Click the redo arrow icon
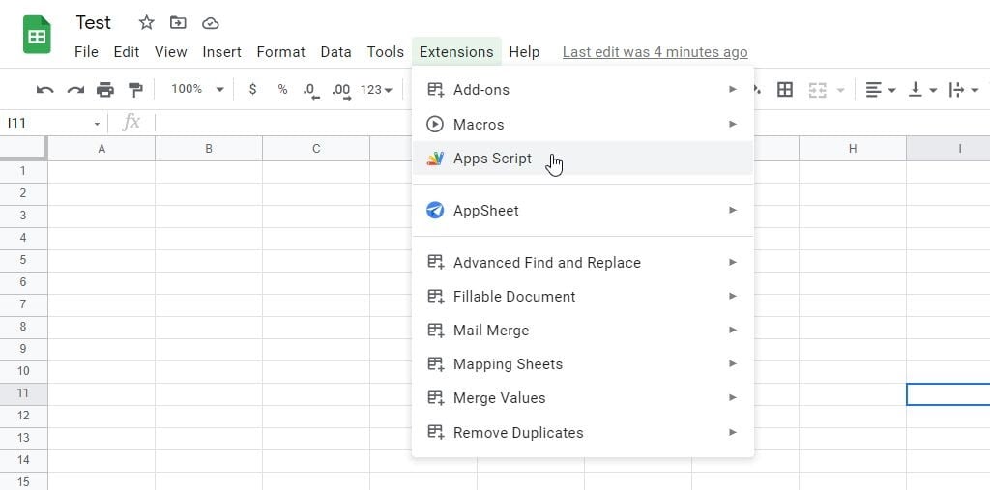990x490 pixels. point(75,90)
